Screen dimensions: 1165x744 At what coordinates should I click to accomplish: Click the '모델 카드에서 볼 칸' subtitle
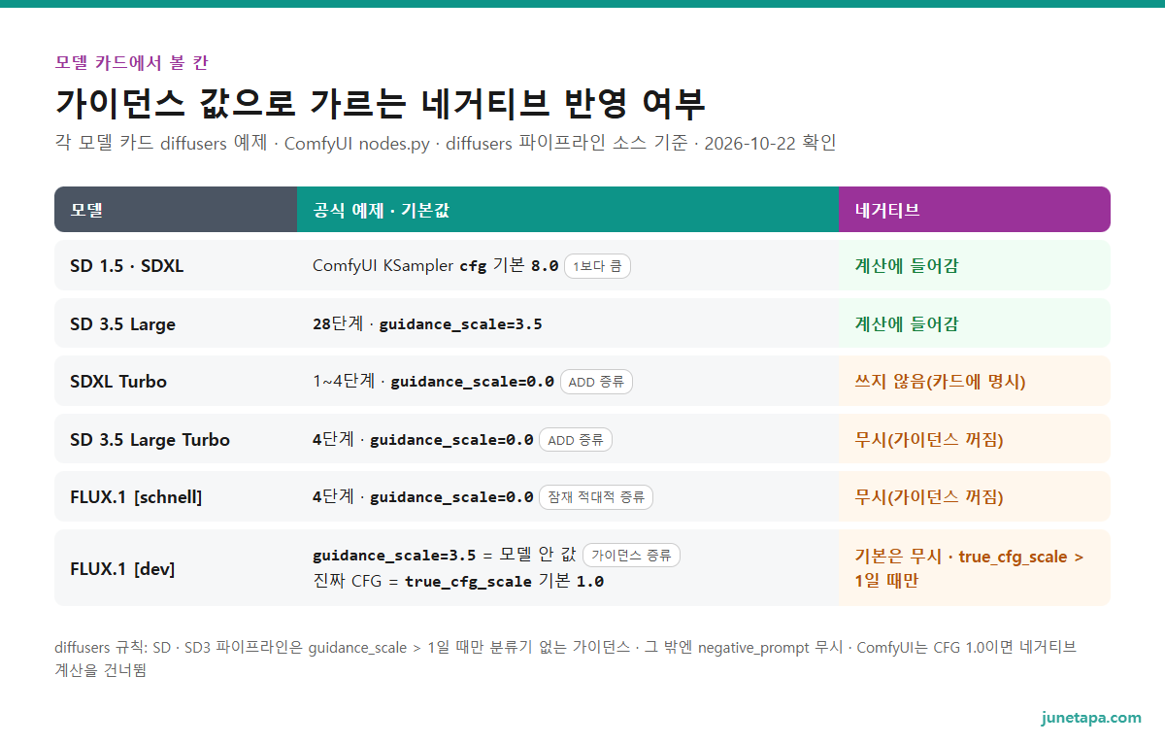(x=131, y=63)
